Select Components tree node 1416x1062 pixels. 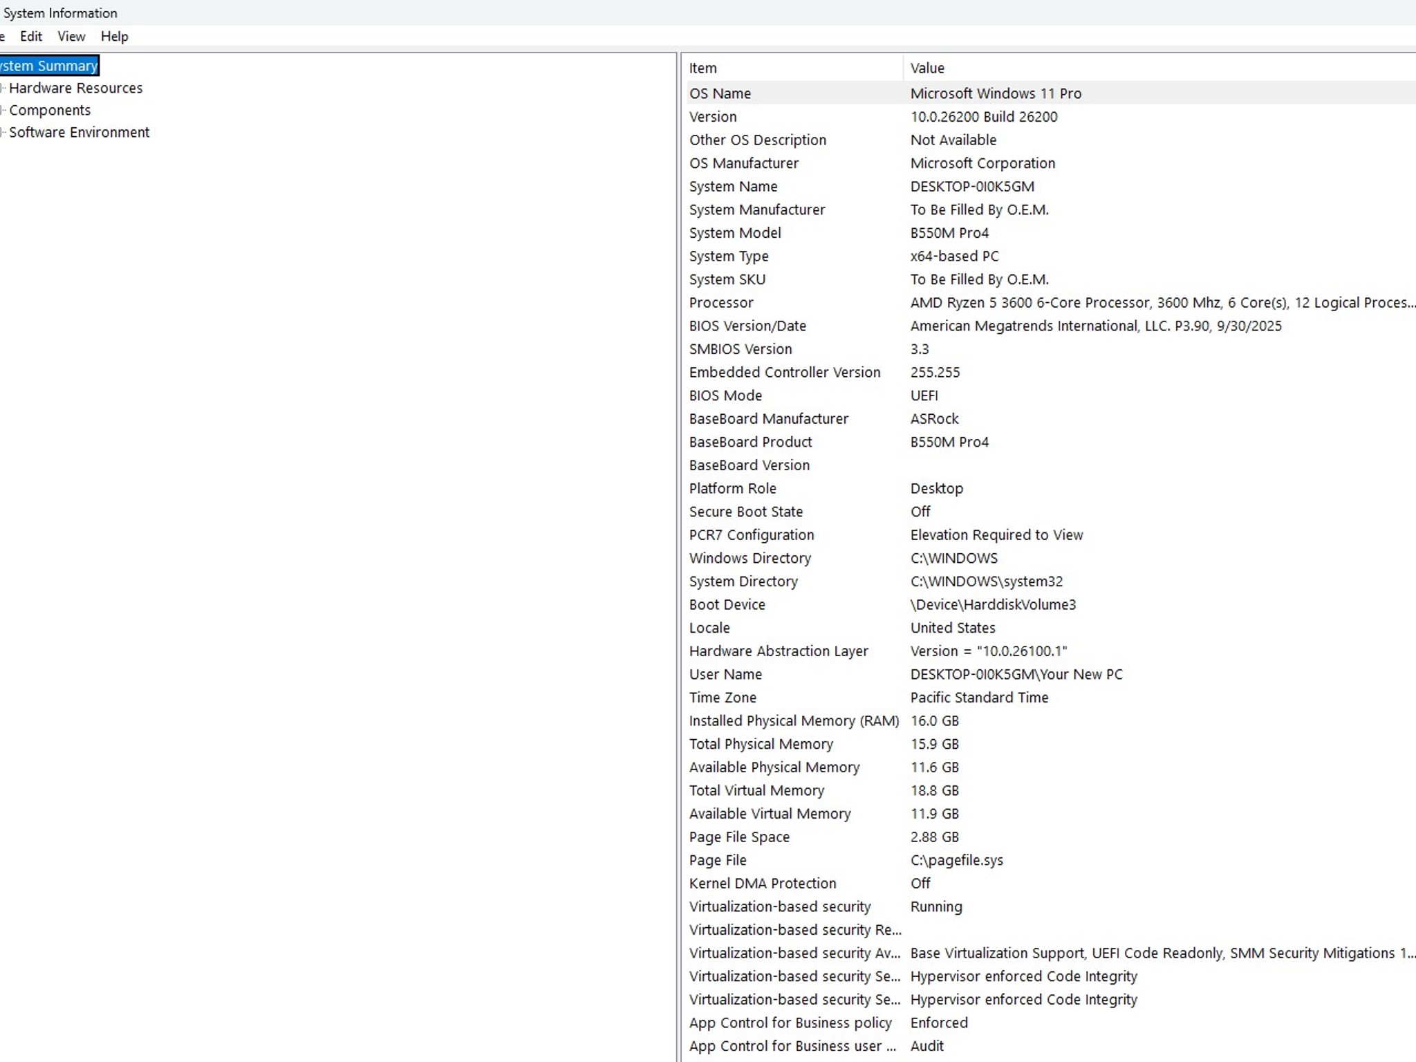coord(50,110)
